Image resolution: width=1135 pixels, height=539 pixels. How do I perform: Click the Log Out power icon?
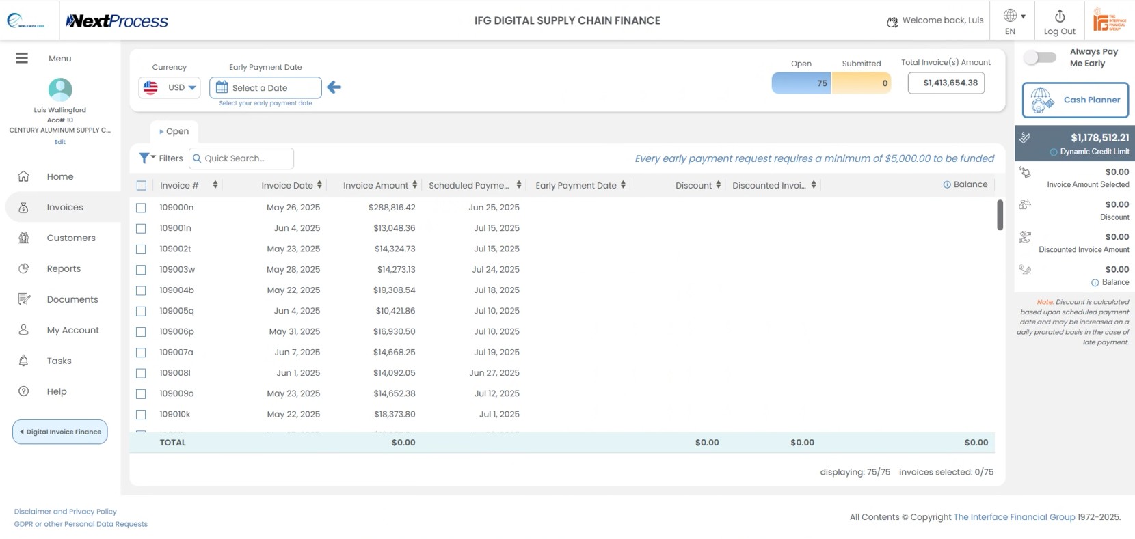tap(1059, 16)
